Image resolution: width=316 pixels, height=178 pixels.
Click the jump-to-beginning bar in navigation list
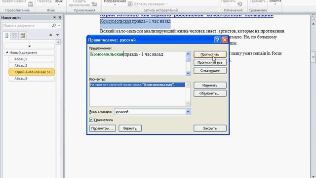point(29,46)
